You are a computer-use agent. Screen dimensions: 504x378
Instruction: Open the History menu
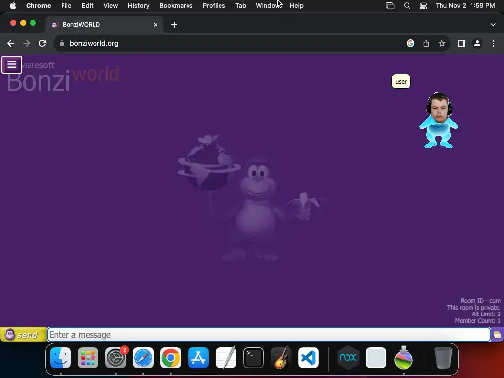click(138, 6)
